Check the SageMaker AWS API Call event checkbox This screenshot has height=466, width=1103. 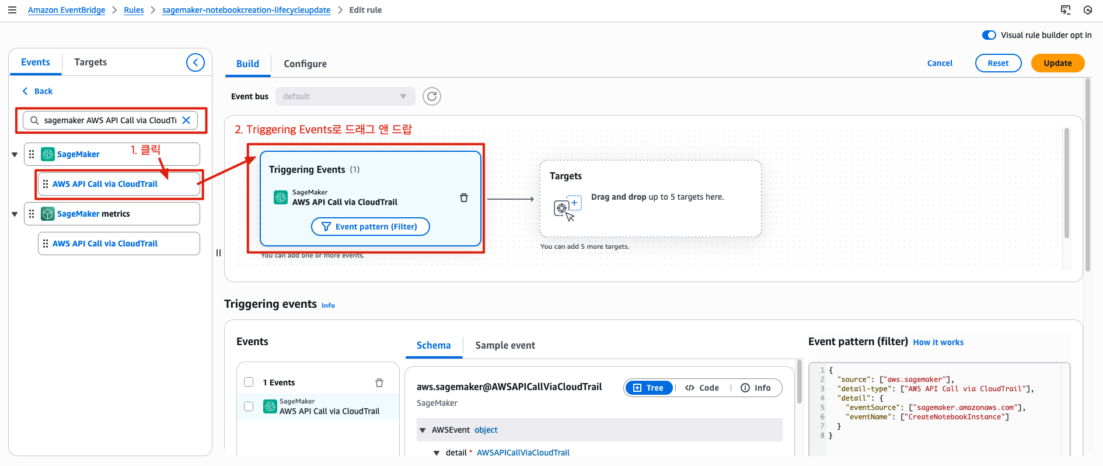coord(249,406)
